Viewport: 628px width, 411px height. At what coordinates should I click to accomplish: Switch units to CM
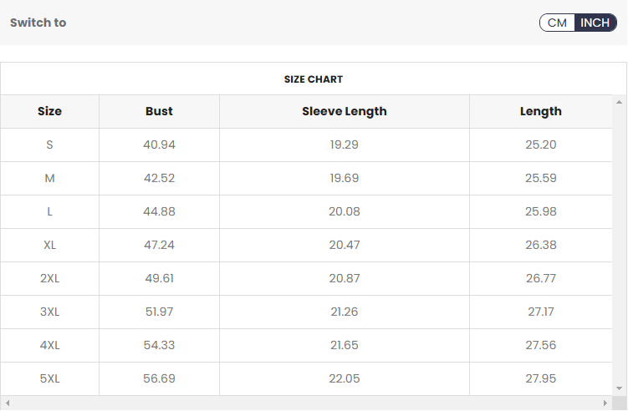click(557, 23)
